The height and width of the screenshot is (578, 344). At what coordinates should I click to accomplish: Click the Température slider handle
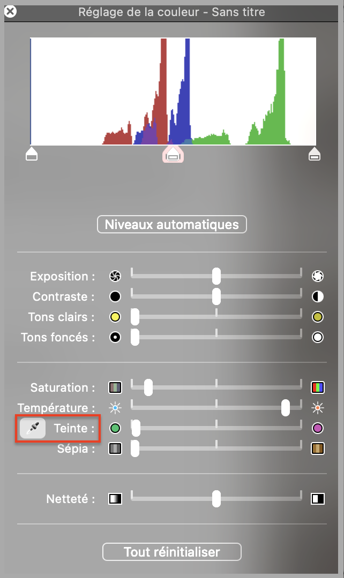286,408
